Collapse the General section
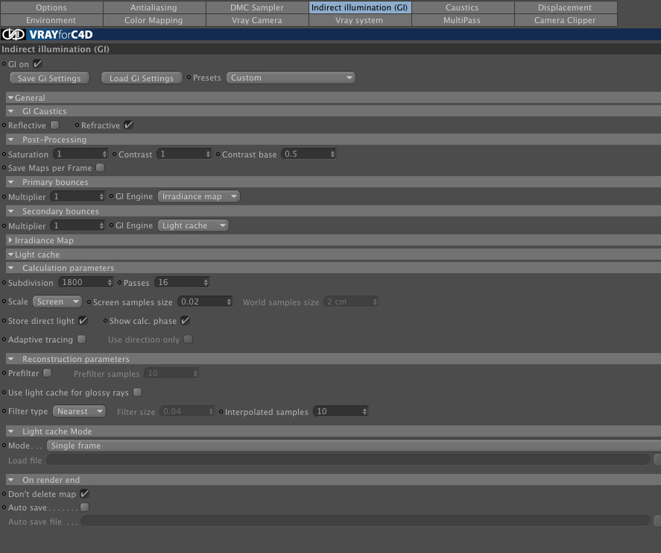The height and width of the screenshot is (553, 661). pyautogui.click(x=11, y=98)
